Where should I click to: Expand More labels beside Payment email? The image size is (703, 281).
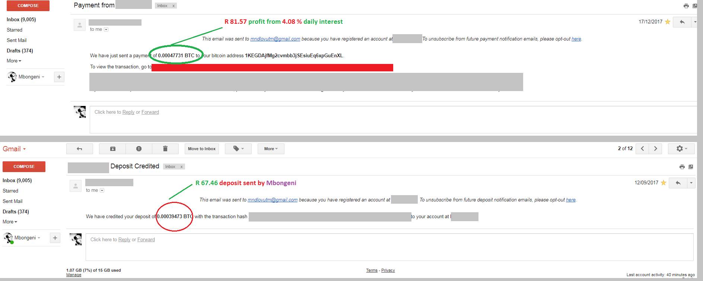(14, 61)
